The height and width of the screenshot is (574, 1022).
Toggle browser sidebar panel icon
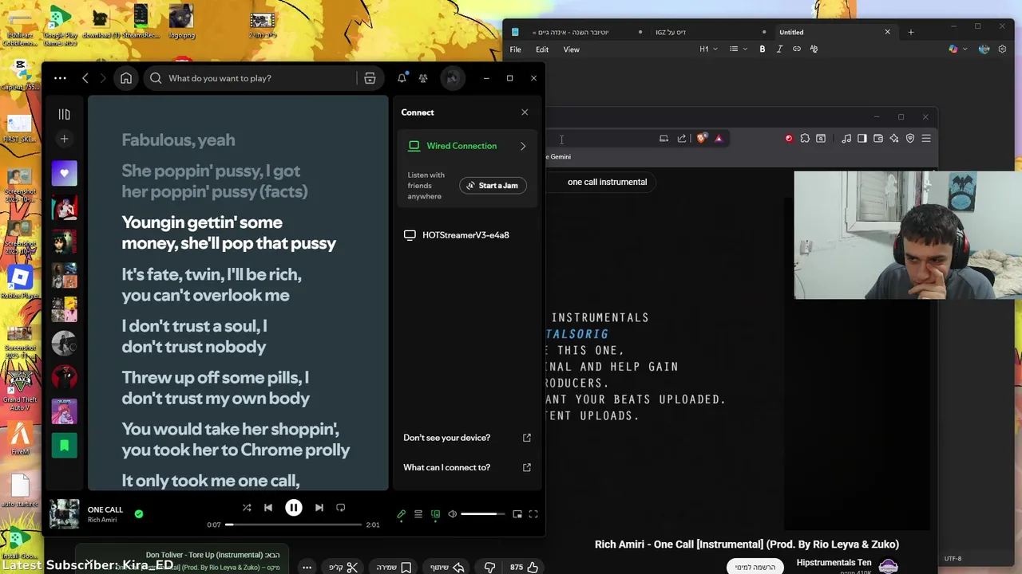[x=862, y=138]
